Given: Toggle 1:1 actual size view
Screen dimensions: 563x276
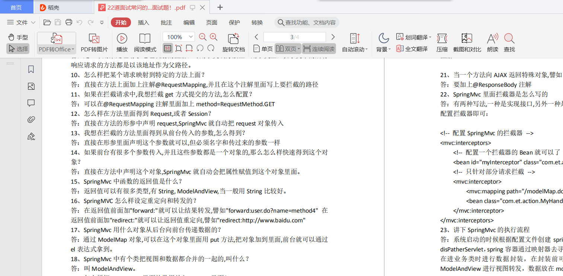Looking at the screenshot, I should coord(167,48).
